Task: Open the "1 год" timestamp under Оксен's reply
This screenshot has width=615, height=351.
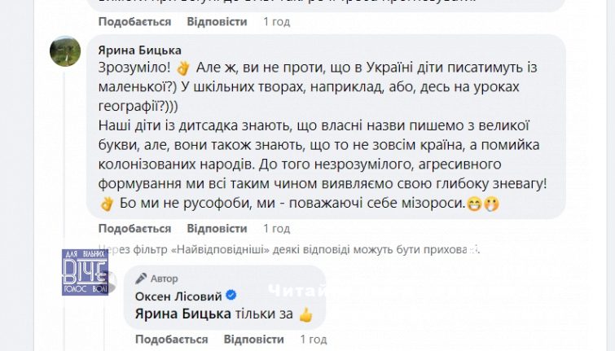Action: point(314,338)
